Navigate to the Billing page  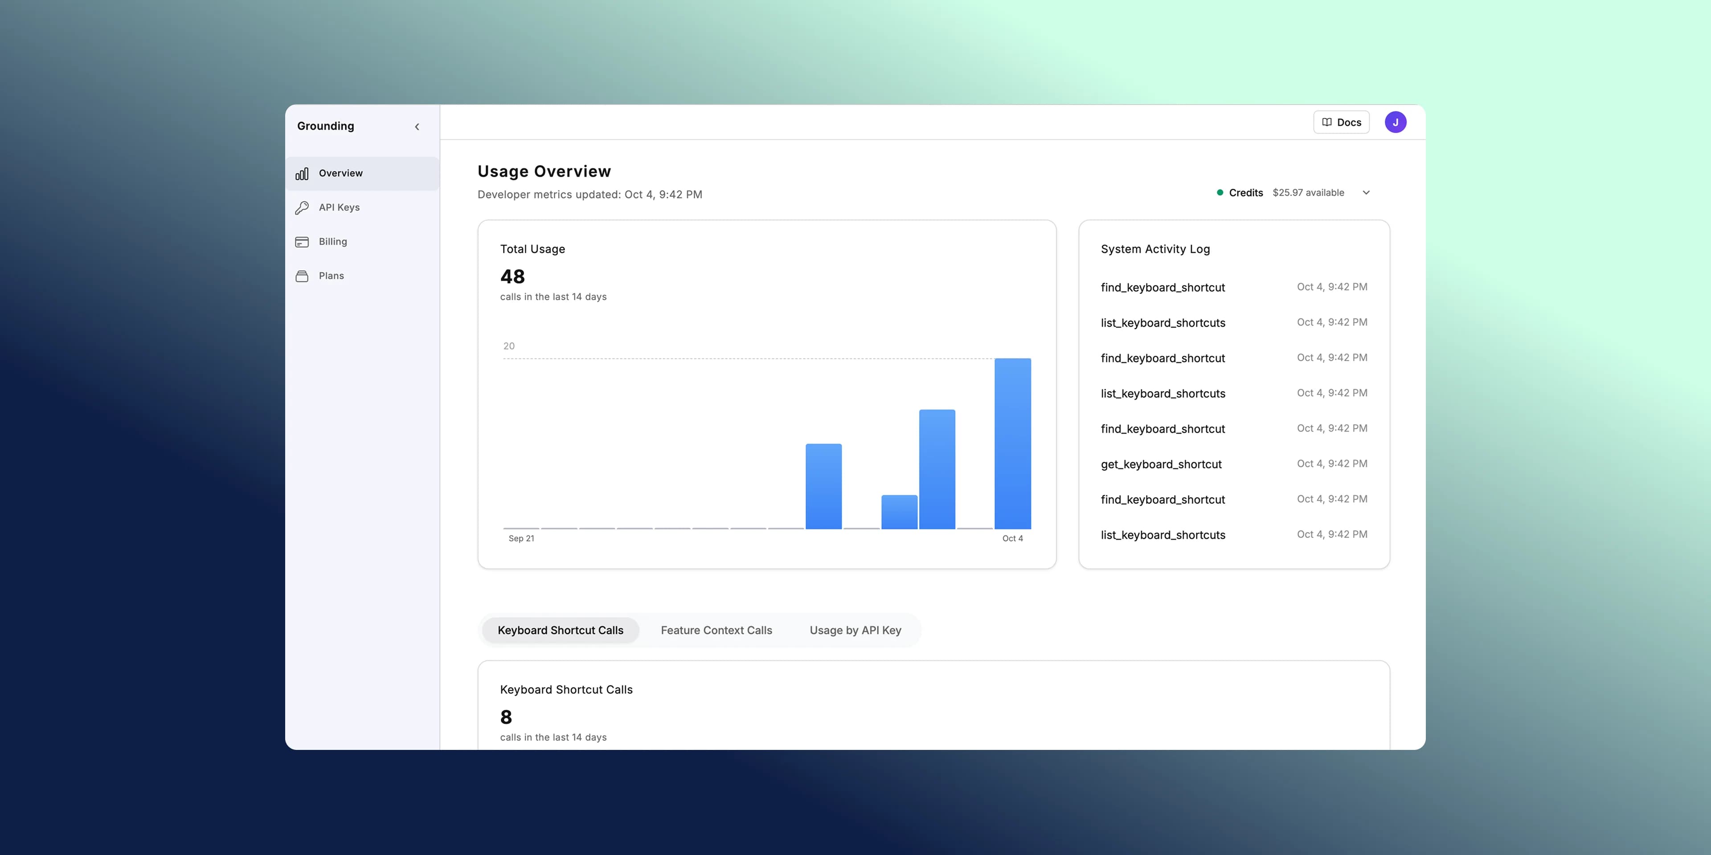[x=332, y=242]
